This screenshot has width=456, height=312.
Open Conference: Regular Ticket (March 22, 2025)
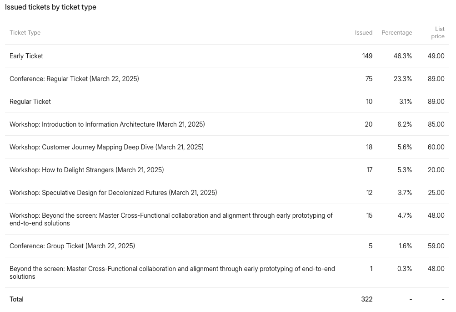click(x=74, y=79)
